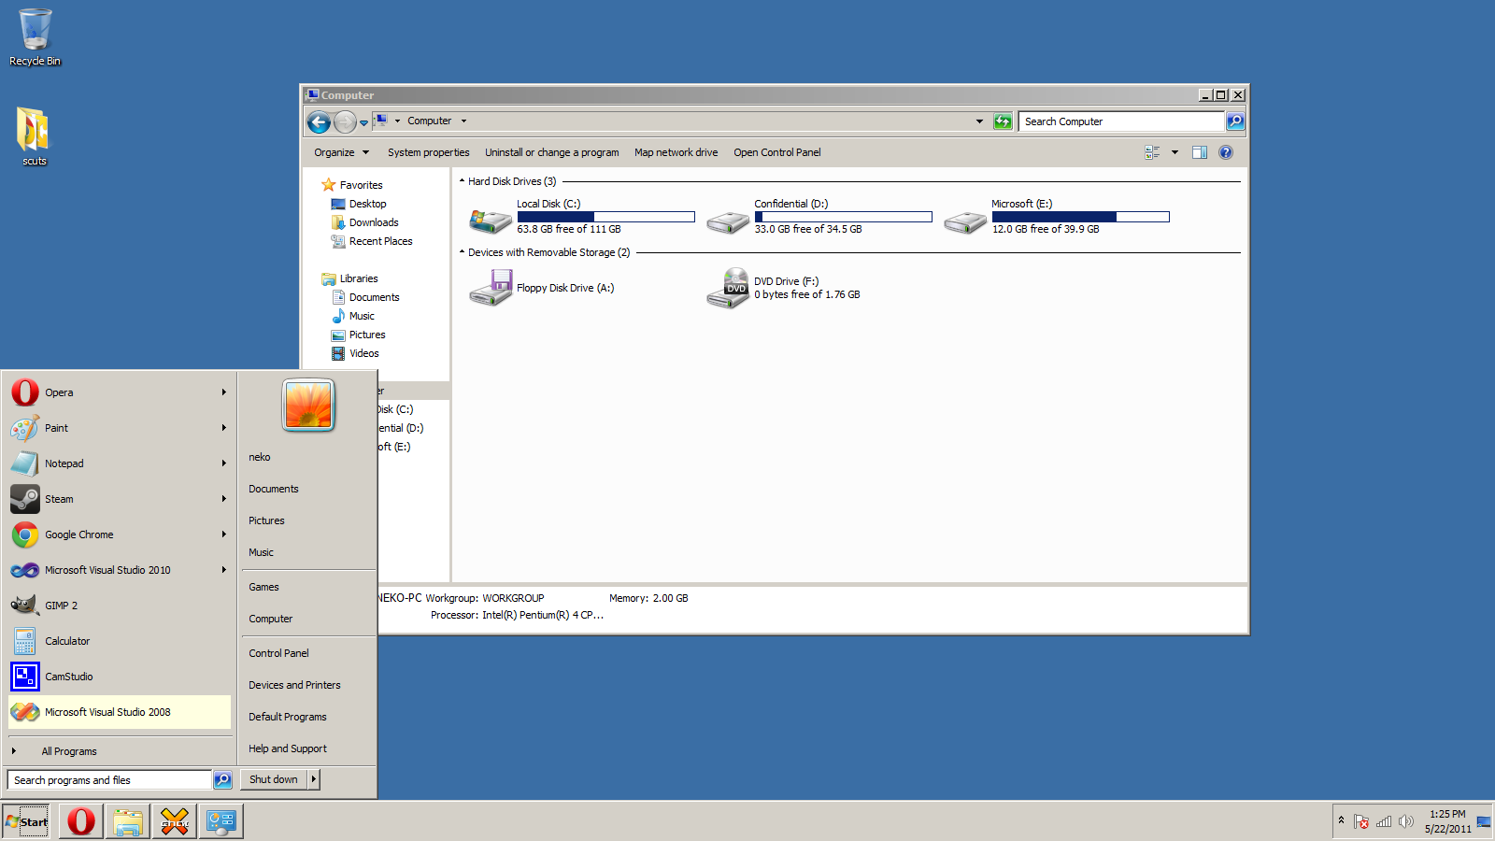
Task: Expand the Paint jump list arrow
Action: click(x=224, y=428)
